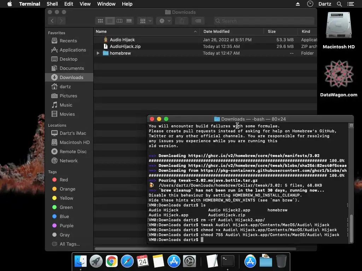Open rightmost App Store icon in Dock

(250, 261)
